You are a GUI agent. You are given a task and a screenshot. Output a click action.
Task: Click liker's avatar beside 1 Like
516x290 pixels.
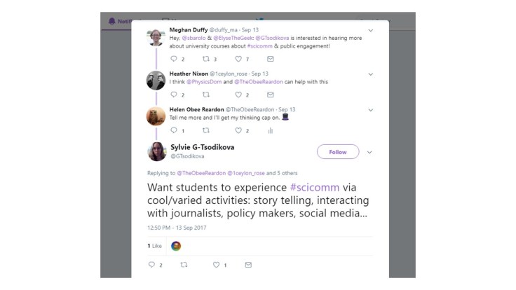176,246
